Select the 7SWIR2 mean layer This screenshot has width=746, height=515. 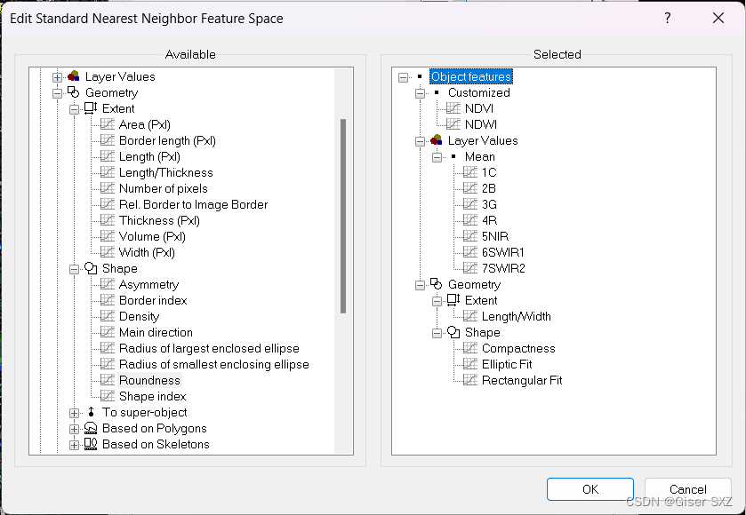pos(503,268)
